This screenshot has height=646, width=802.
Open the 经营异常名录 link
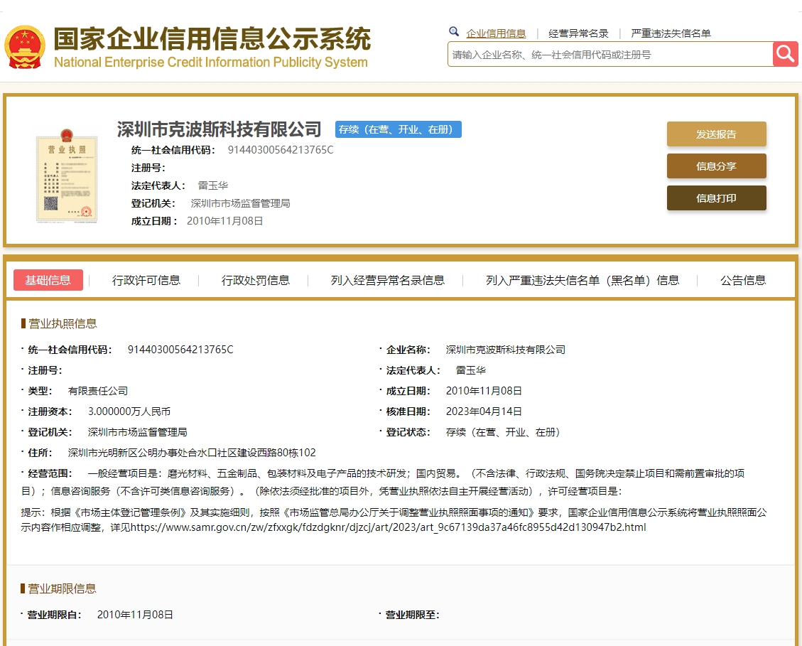click(577, 33)
